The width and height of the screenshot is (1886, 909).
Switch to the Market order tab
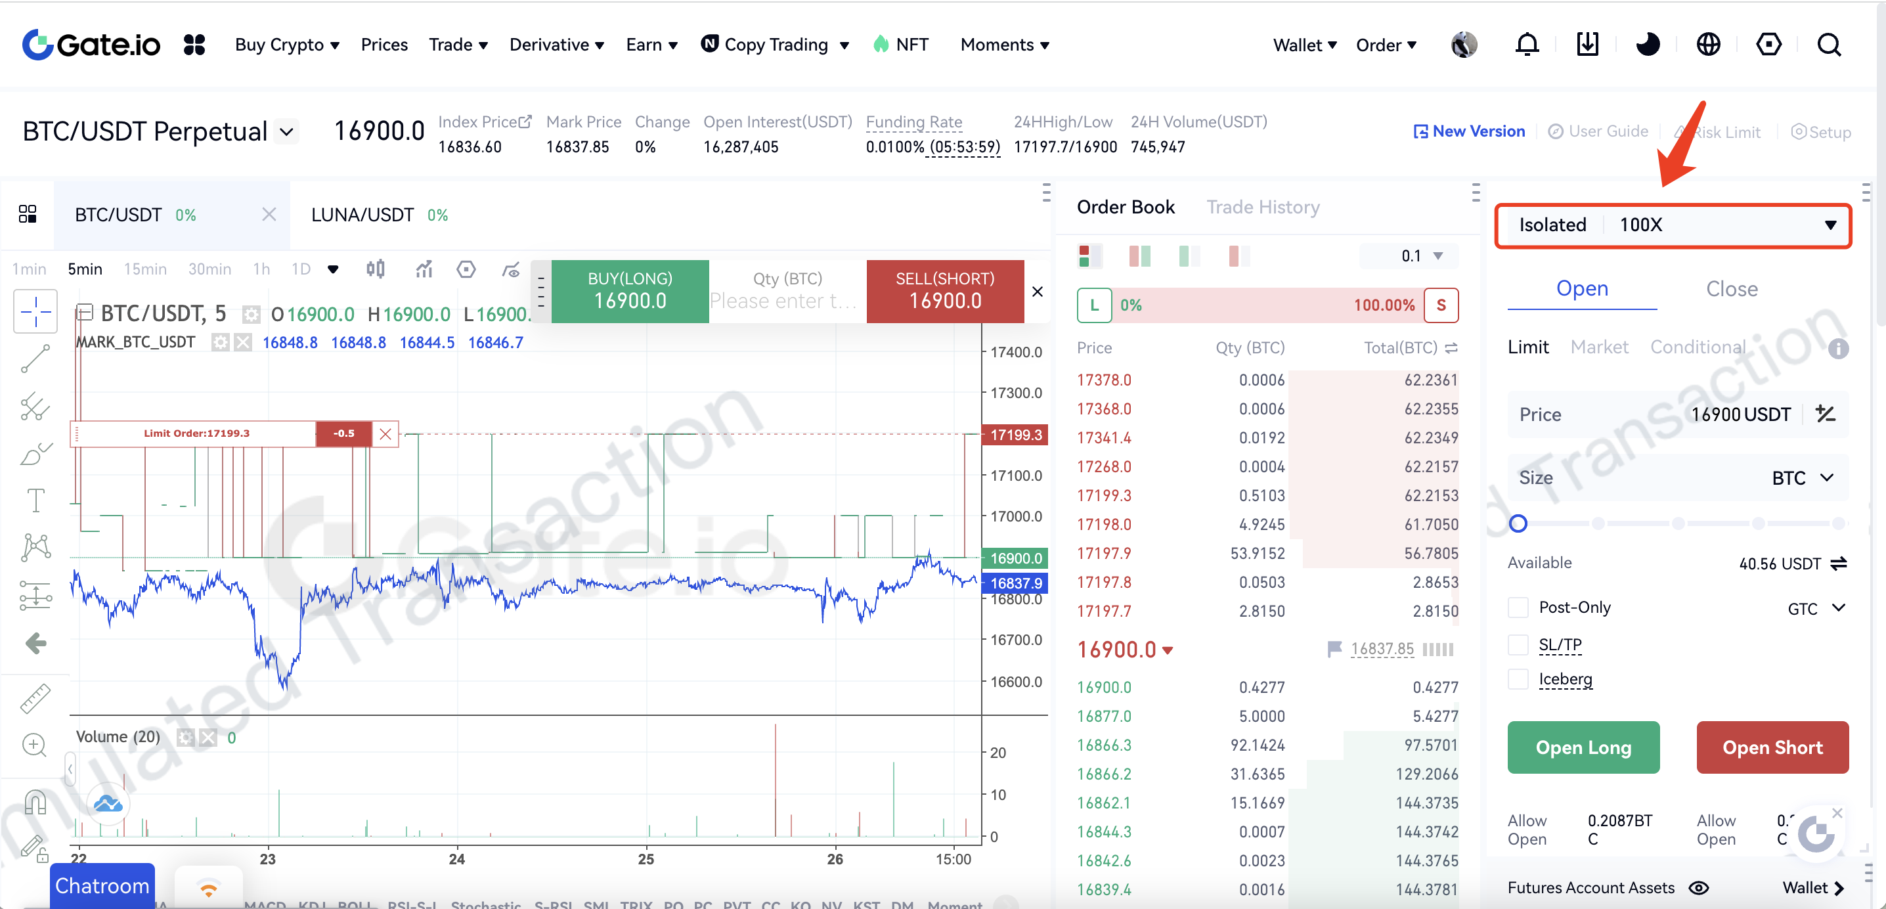point(1599,347)
